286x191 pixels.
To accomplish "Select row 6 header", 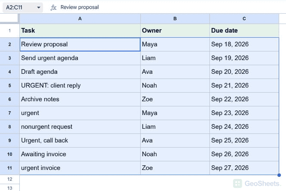I will pos(9,100).
